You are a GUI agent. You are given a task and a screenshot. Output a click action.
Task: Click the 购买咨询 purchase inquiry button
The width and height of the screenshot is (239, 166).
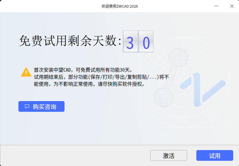[x=41, y=106]
